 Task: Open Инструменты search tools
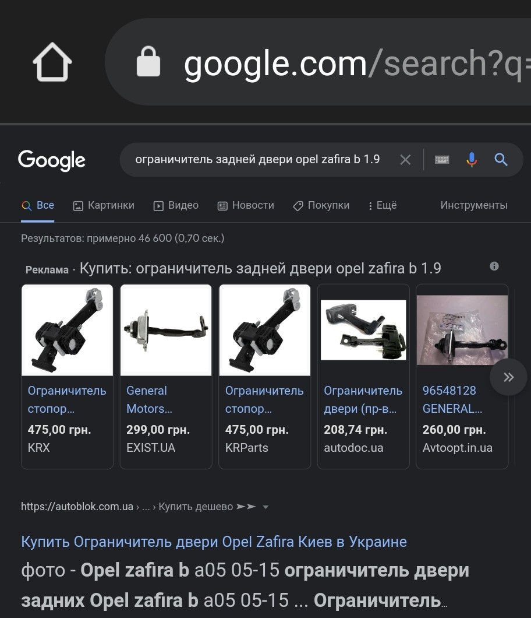474,205
